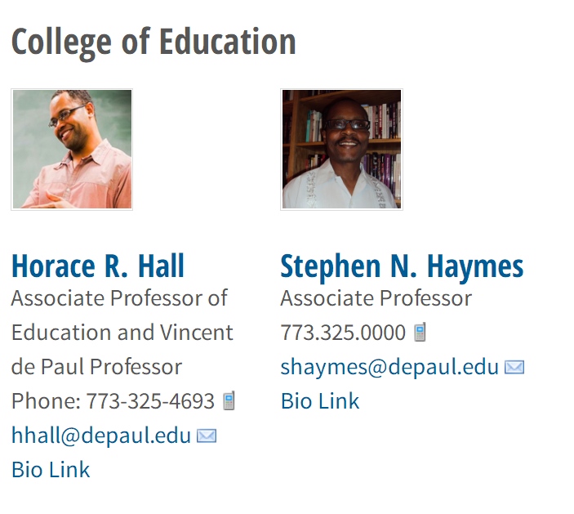Click the phone number 773-325-4693
The width and height of the screenshot is (574, 514).
150,401
